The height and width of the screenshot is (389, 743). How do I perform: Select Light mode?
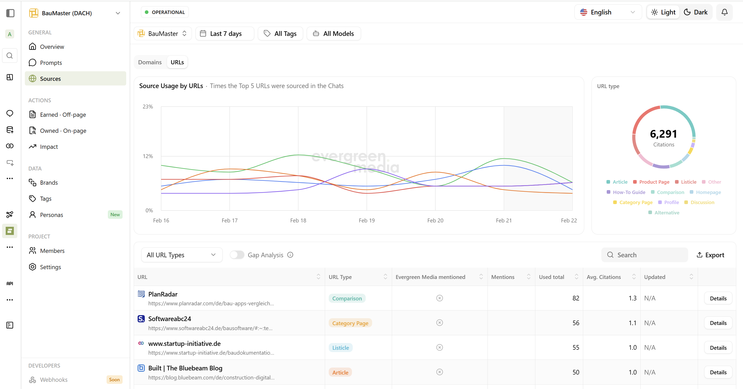point(663,12)
